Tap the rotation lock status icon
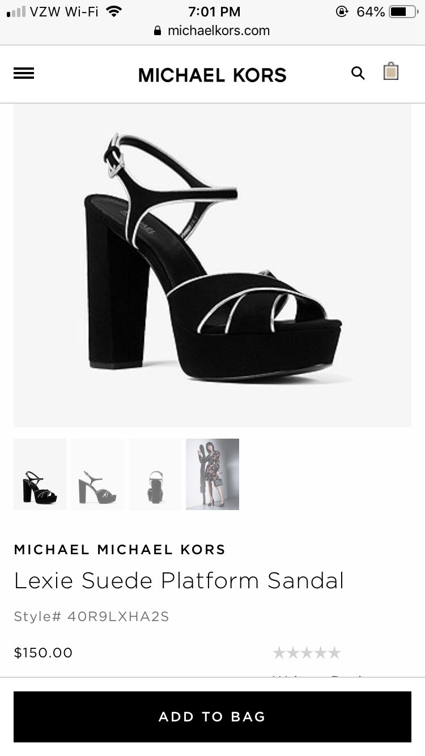 tap(342, 11)
